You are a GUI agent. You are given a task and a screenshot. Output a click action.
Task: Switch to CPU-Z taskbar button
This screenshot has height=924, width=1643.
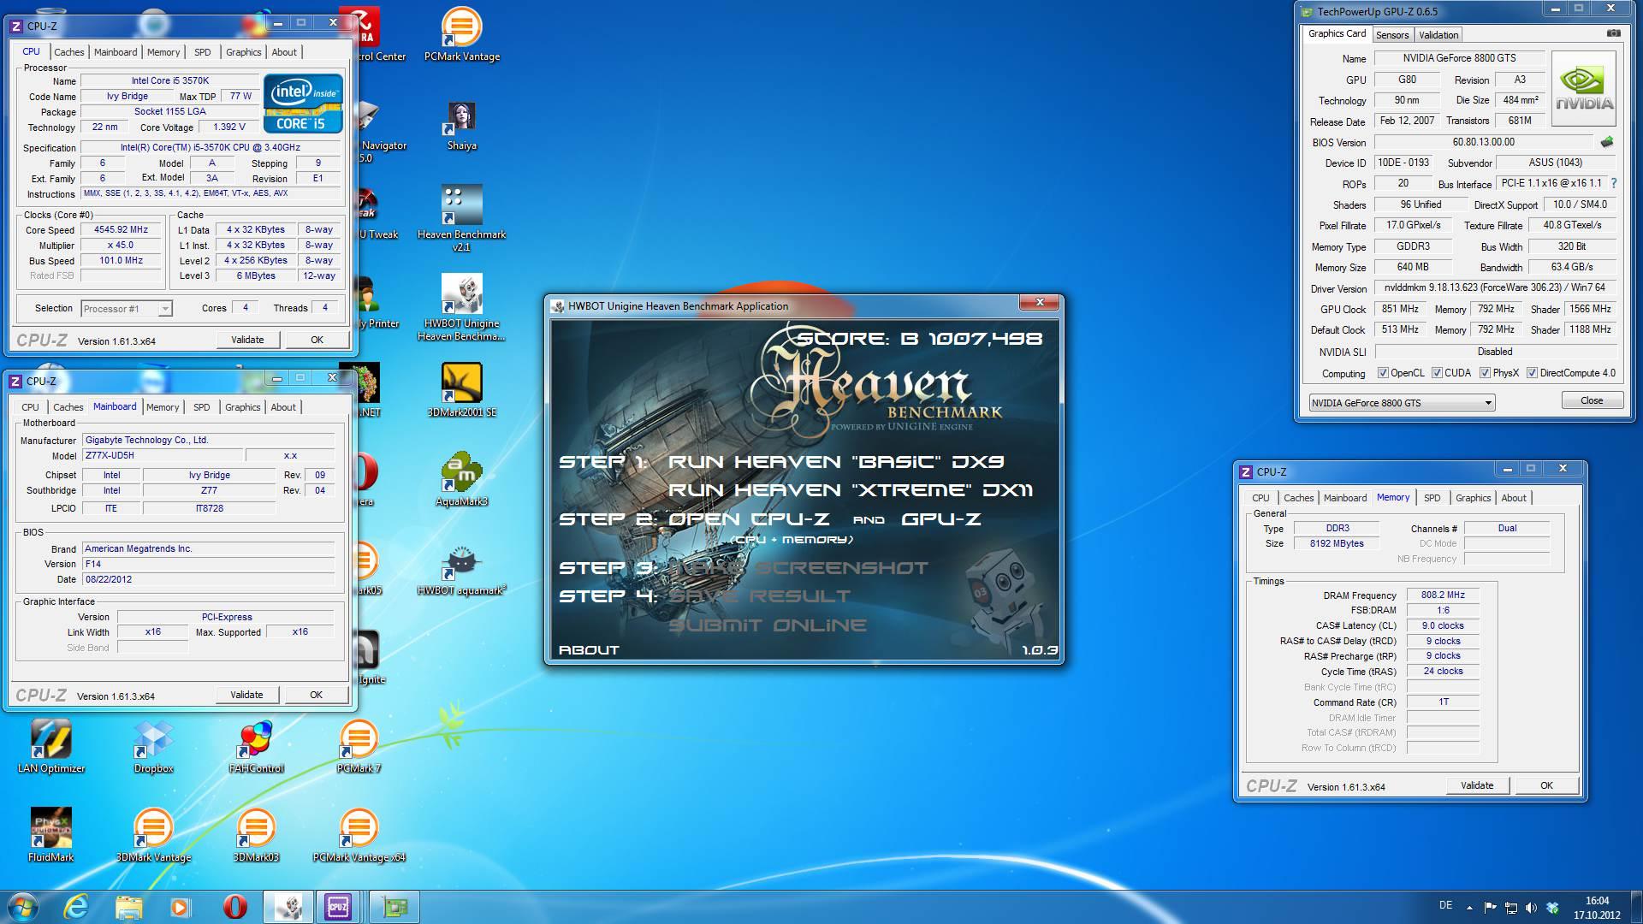click(338, 906)
